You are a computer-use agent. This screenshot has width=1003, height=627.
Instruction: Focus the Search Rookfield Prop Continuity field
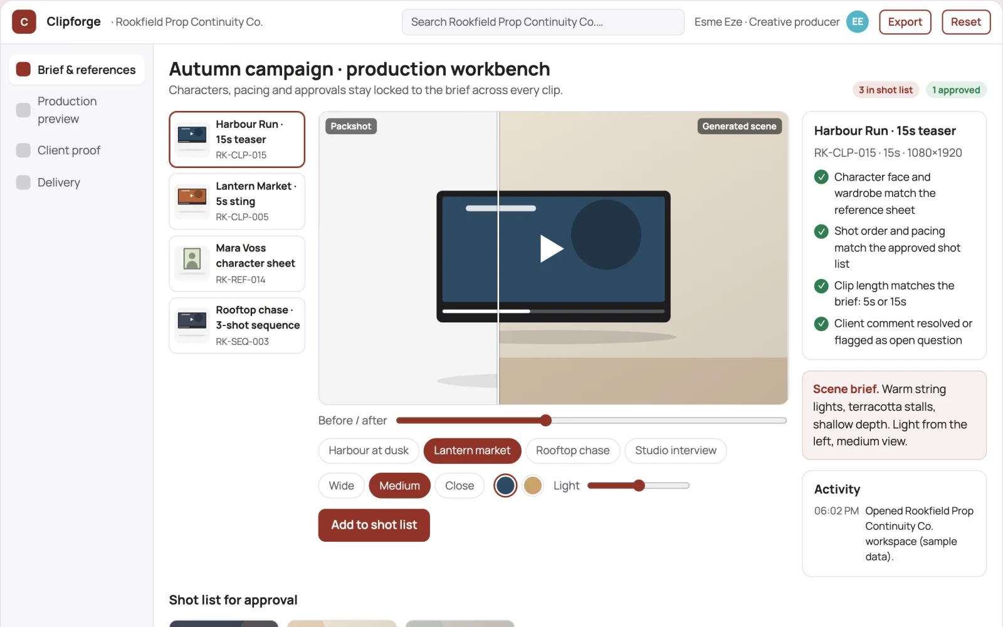543,22
